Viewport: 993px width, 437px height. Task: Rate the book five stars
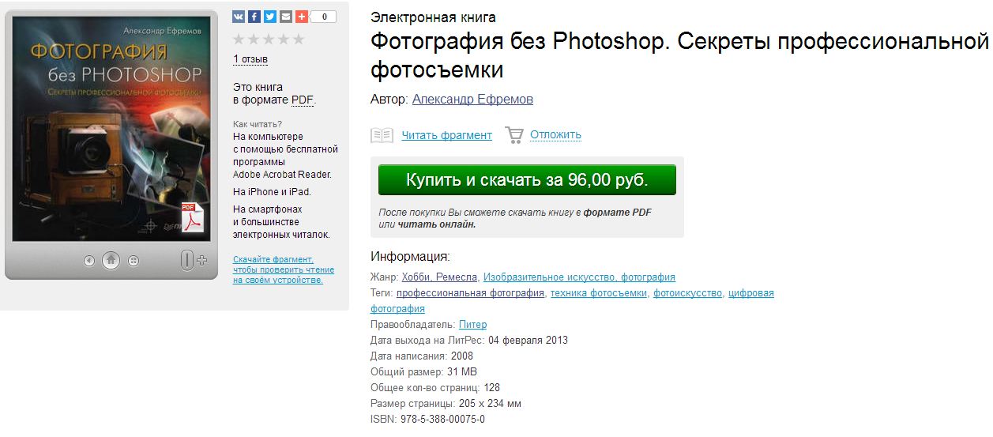(x=298, y=40)
